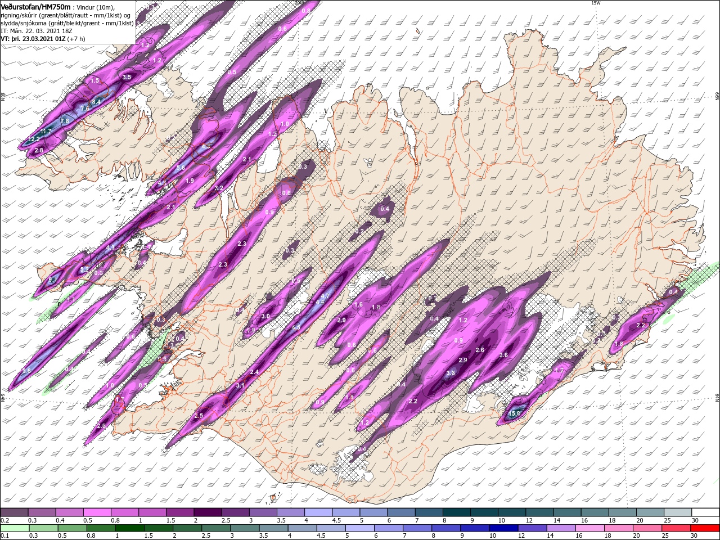Click the '0.4' label in the upper legend scale

click(60, 520)
